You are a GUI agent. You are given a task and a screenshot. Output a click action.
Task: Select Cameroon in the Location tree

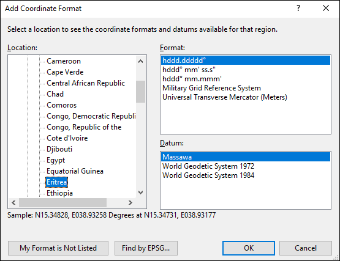(64, 61)
